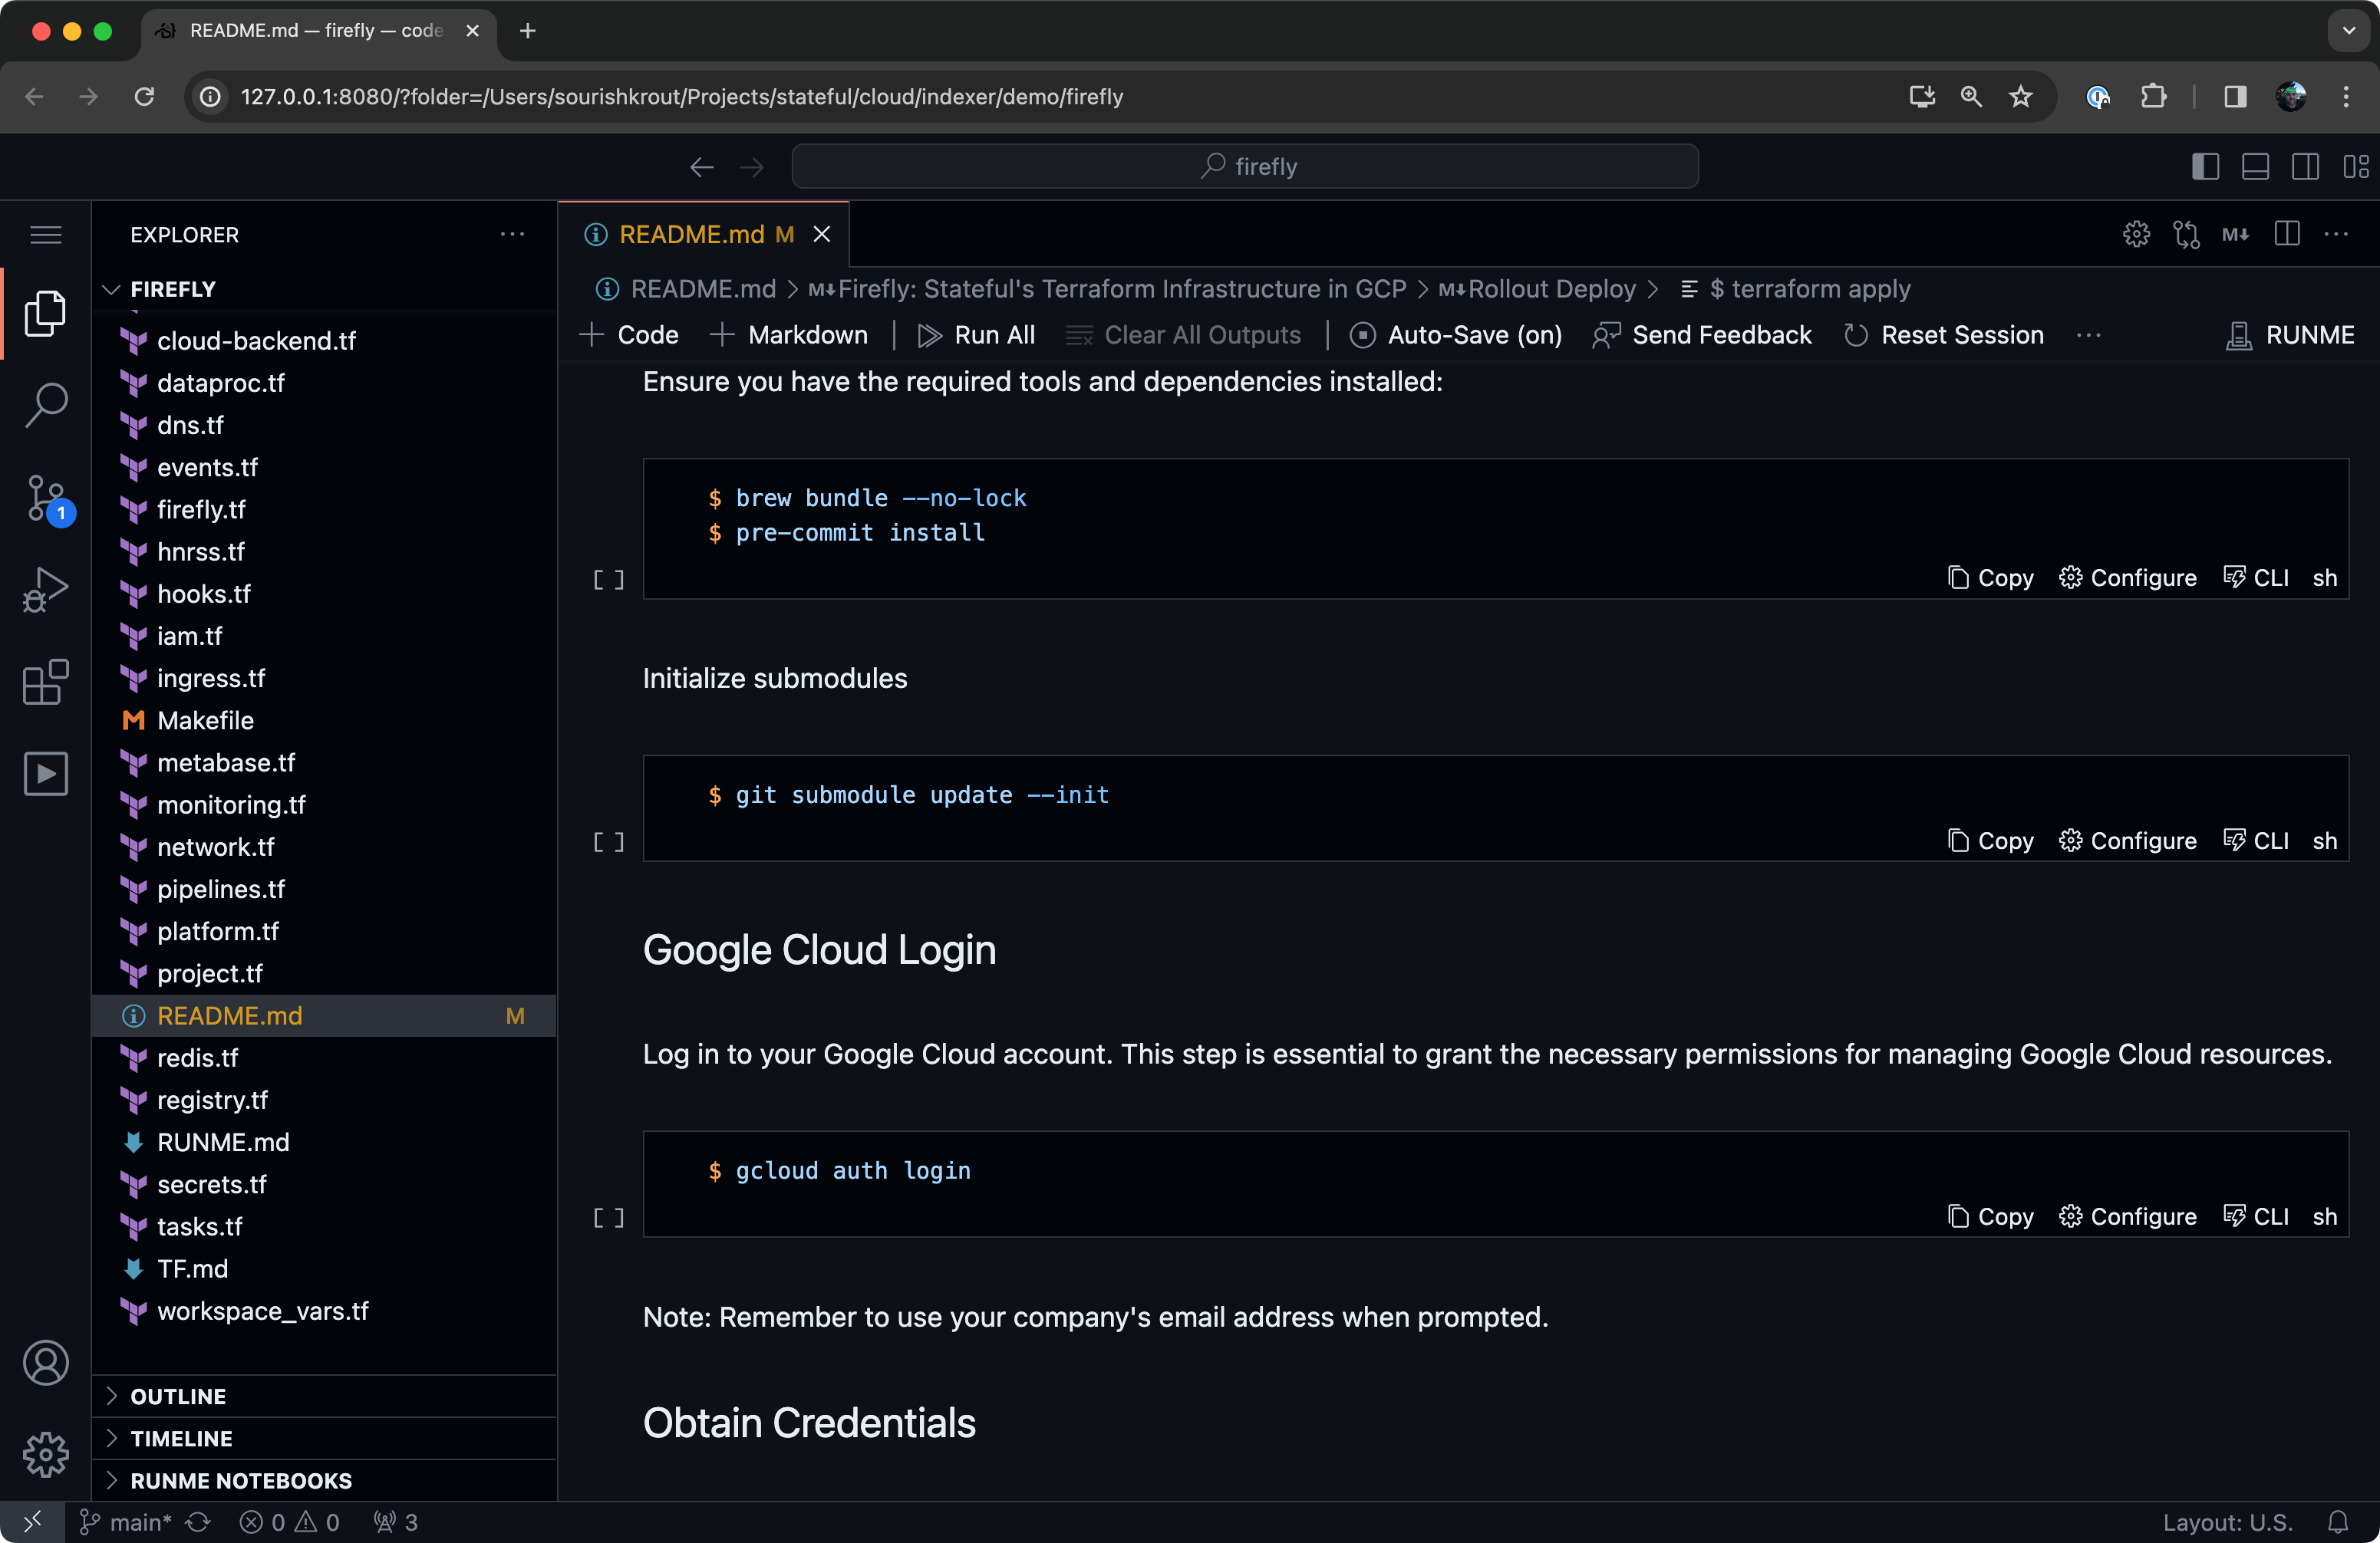Select the RUNME kernel button
The height and width of the screenshot is (1543, 2380).
click(x=2290, y=335)
